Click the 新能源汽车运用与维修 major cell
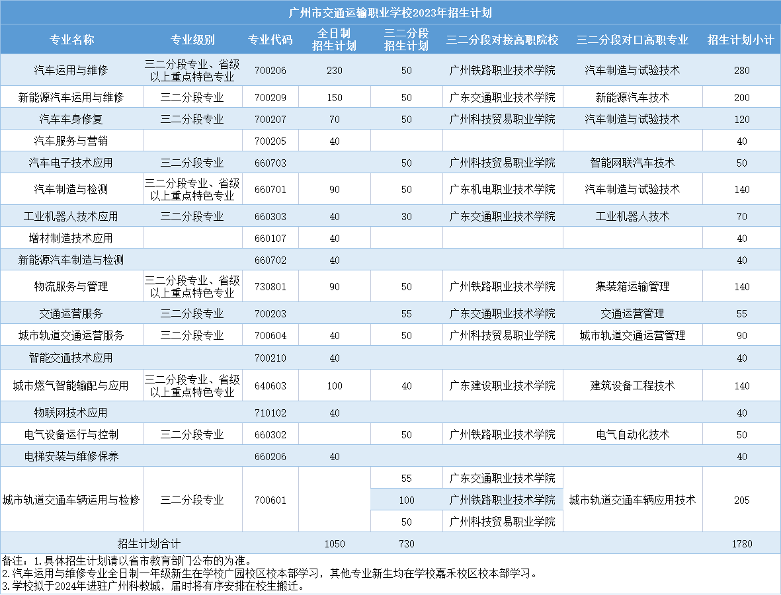The height and width of the screenshot is (595, 781). (x=71, y=98)
